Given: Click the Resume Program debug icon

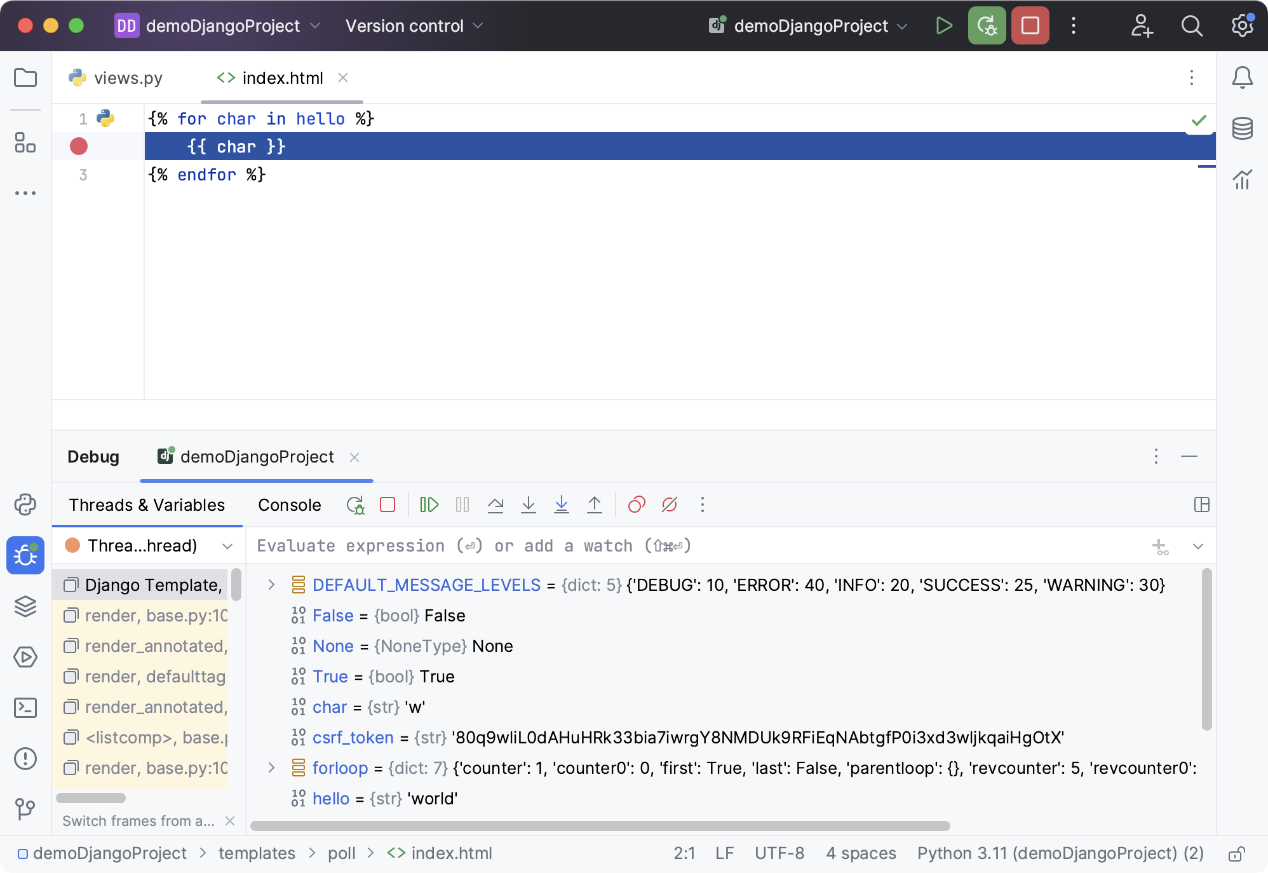Looking at the screenshot, I should coord(429,504).
